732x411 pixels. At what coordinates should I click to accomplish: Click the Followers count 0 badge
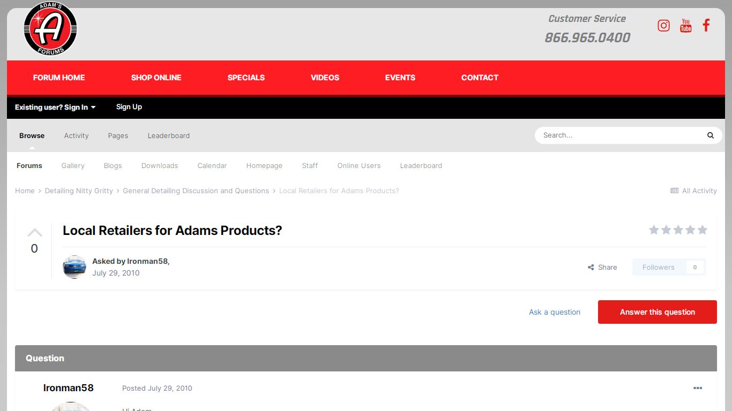tap(695, 267)
